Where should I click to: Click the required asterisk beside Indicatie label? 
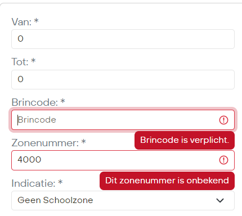tap(60, 182)
